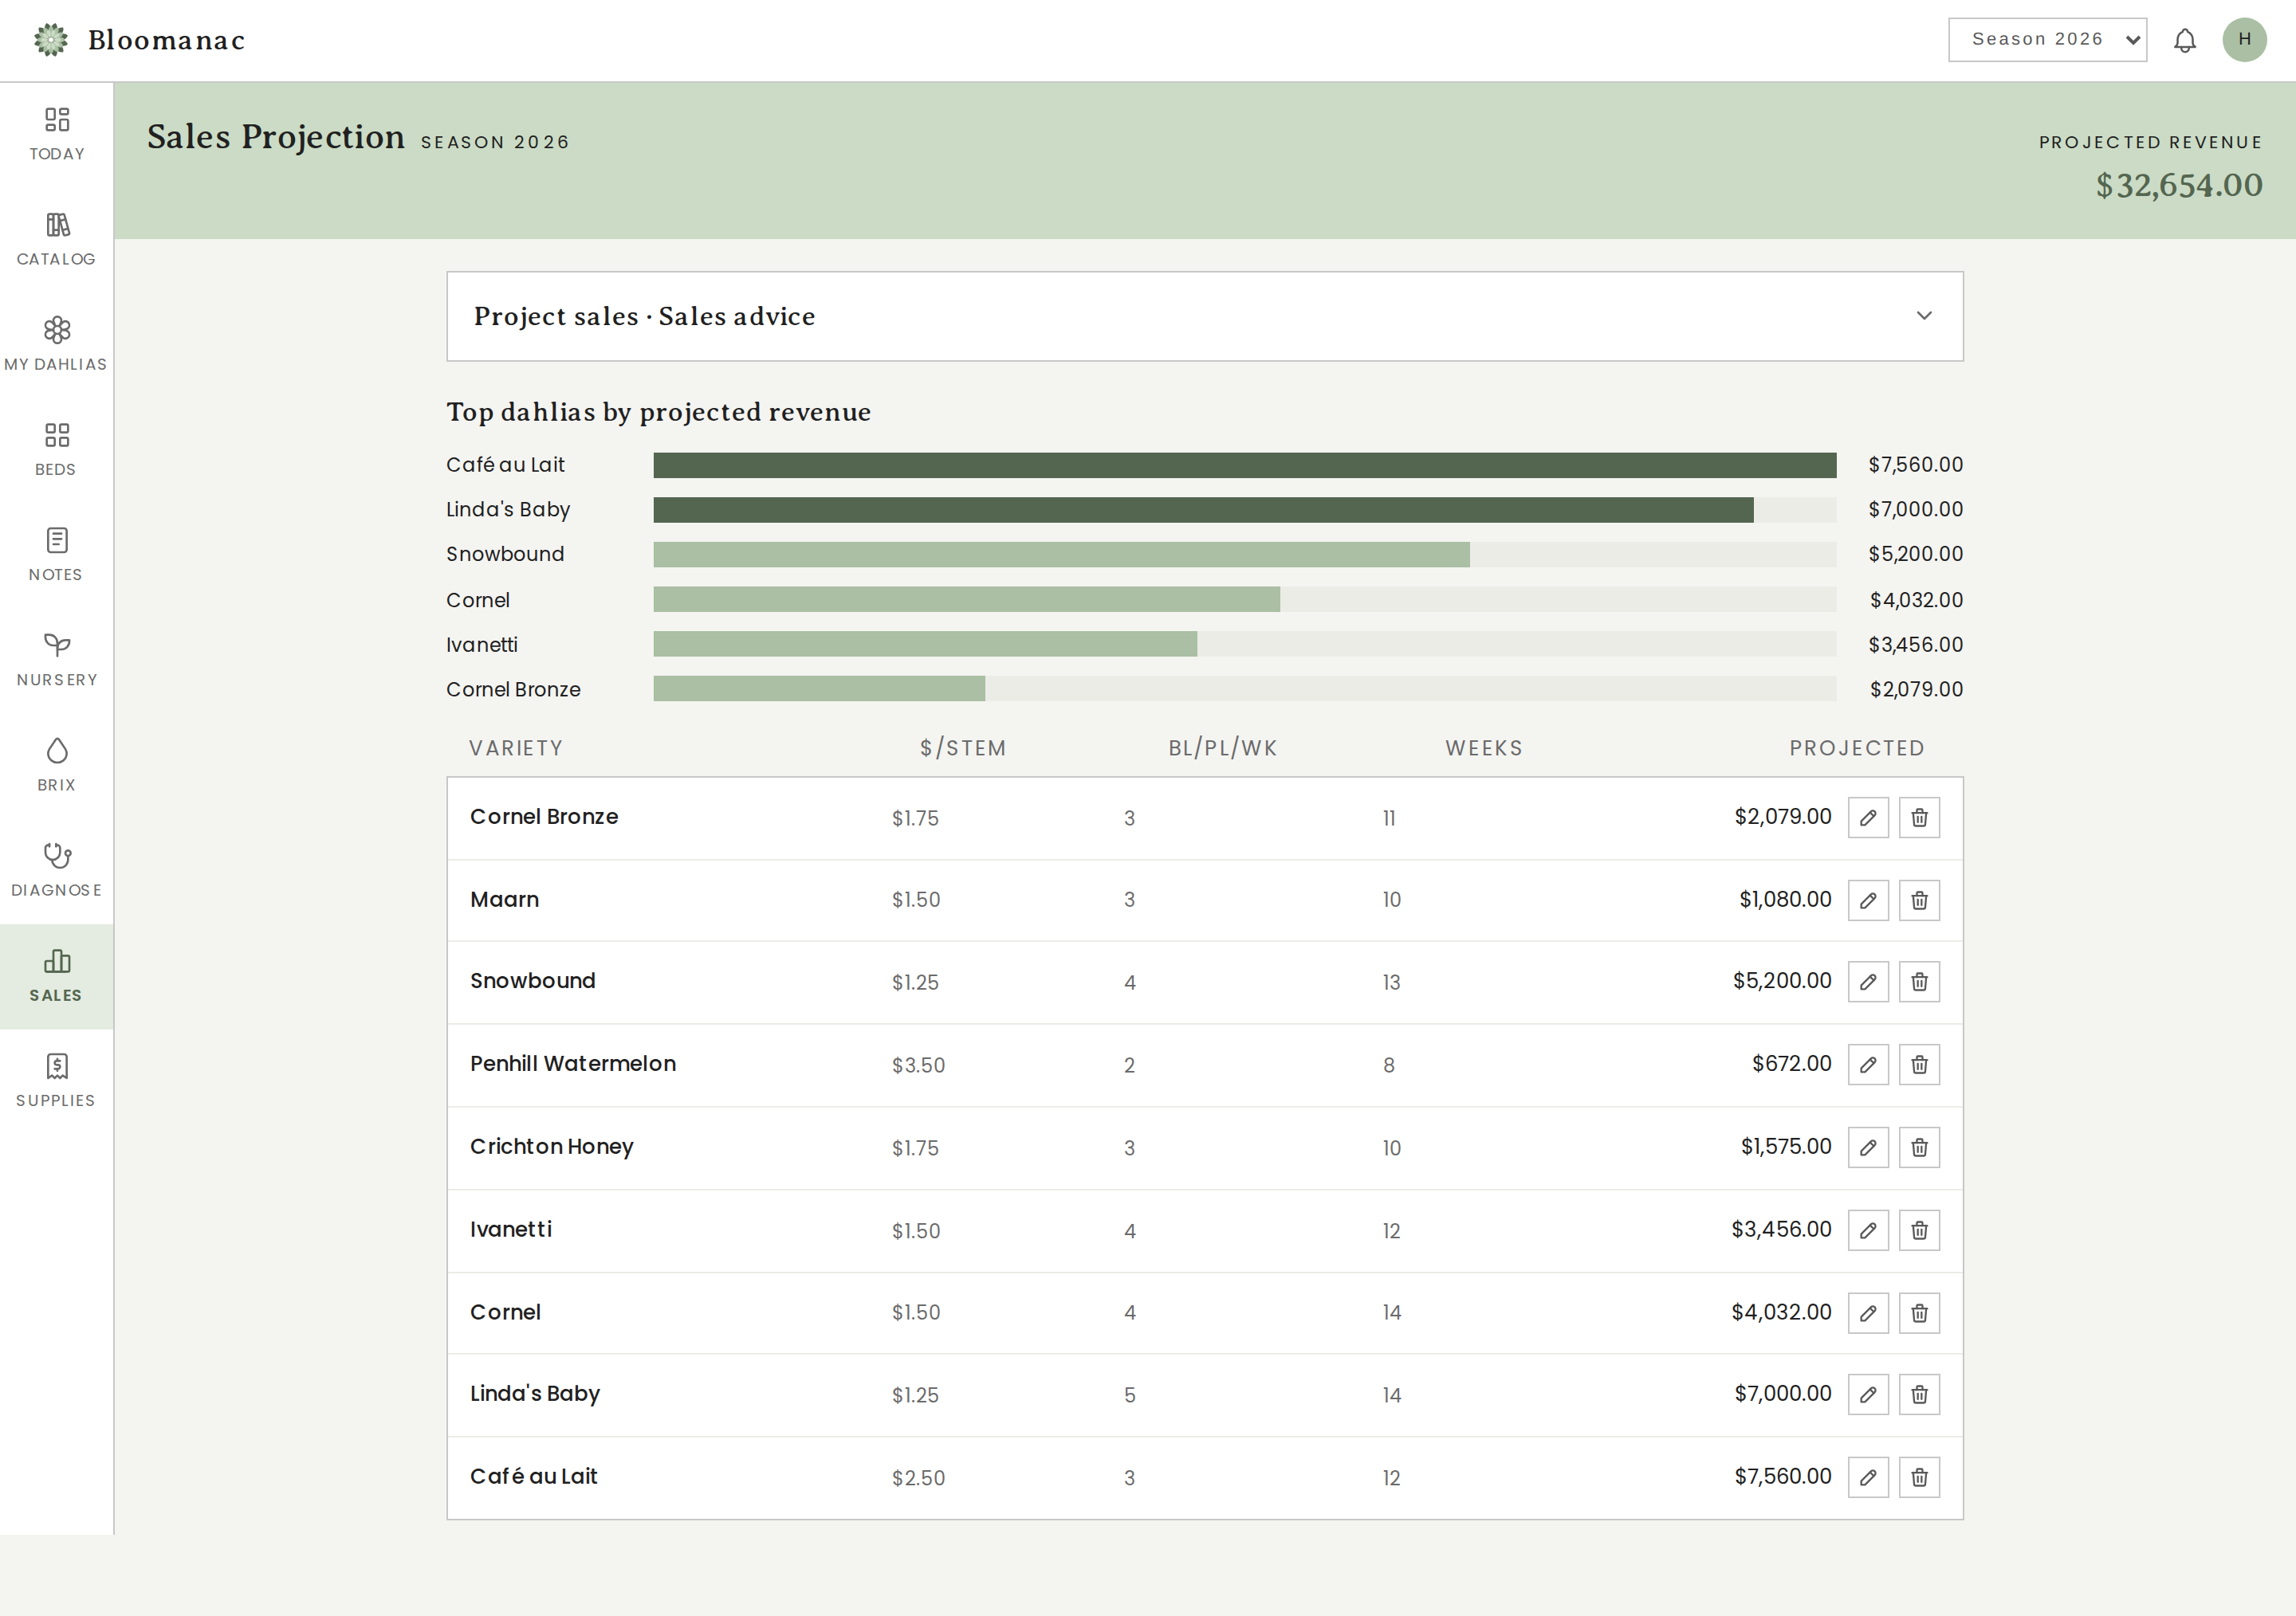Open the Supplies receipt section
Screen dimensions: 2296x1616
tap(57, 1081)
